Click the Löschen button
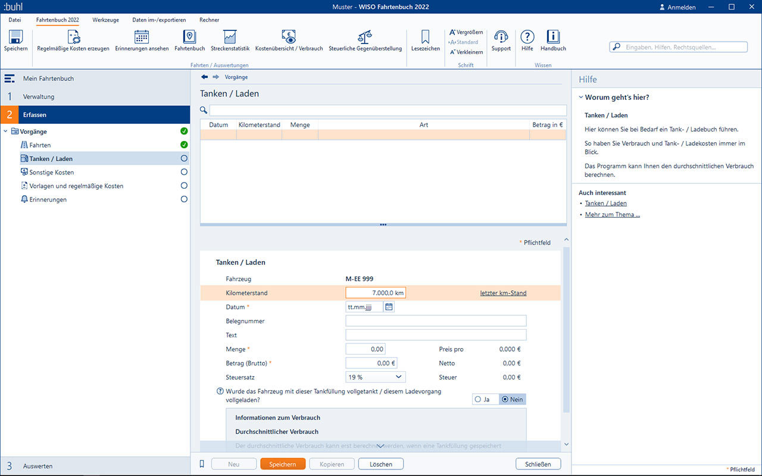 (381, 464)
